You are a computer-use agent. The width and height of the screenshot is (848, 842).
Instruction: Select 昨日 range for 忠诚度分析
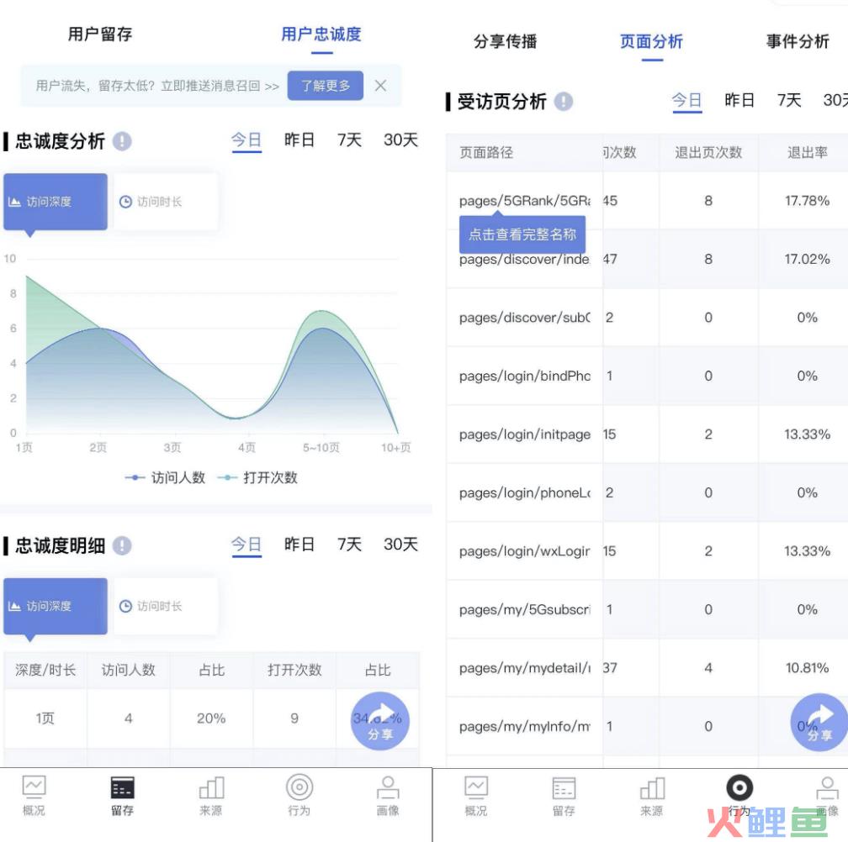(299, 140)
